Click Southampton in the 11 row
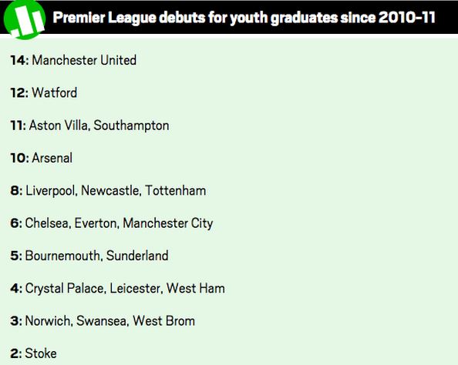458x365 pixels. point(131,126)
